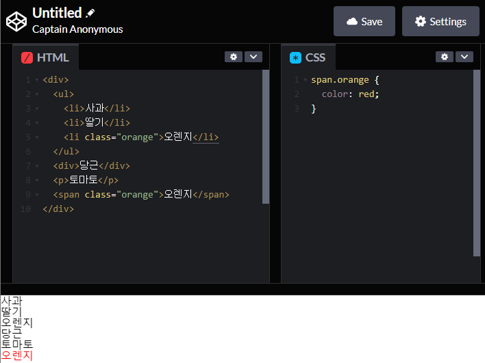485x363 pixels.
Task: Click HTML line number 10
Action: 25,209
